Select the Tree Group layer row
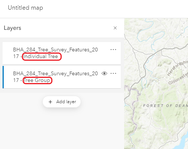 click(62, 77)
